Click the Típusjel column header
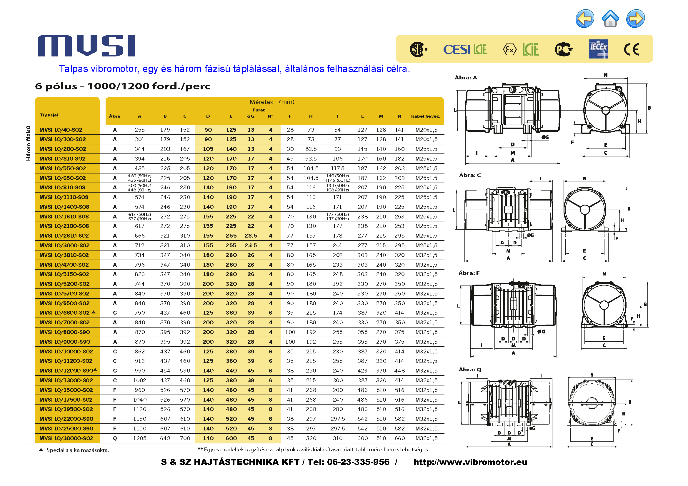Image resolution: width=688 pixels, height=486 pixels. click(49, 115)
